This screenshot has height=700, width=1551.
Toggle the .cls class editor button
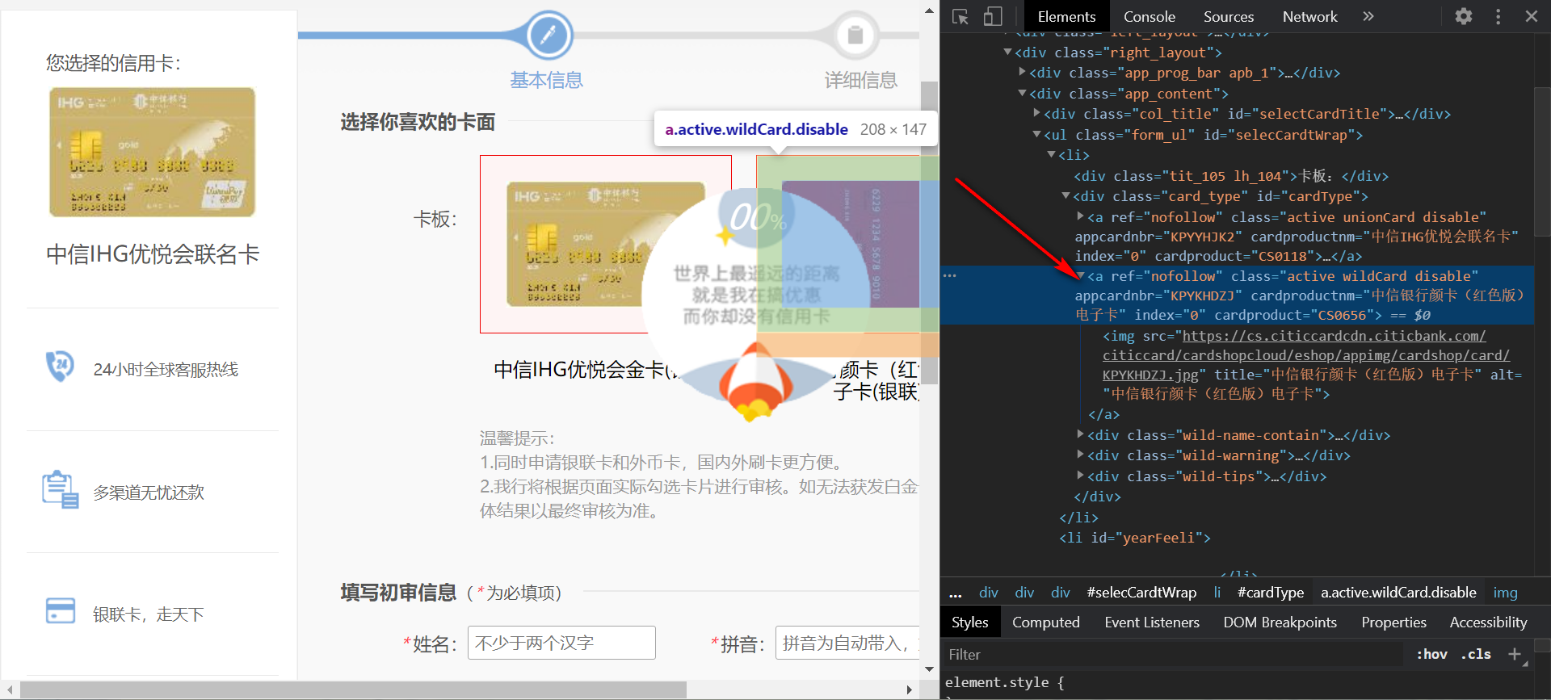pyautogui.click(x=1476, y=654)
